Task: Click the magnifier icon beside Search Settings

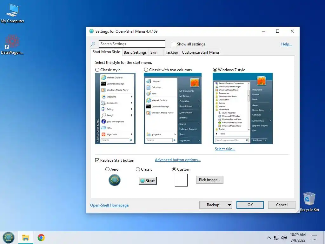Action: coord(93,44)
